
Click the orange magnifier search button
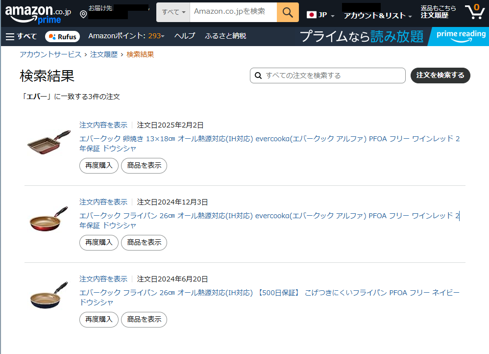(x=288, y=12)
